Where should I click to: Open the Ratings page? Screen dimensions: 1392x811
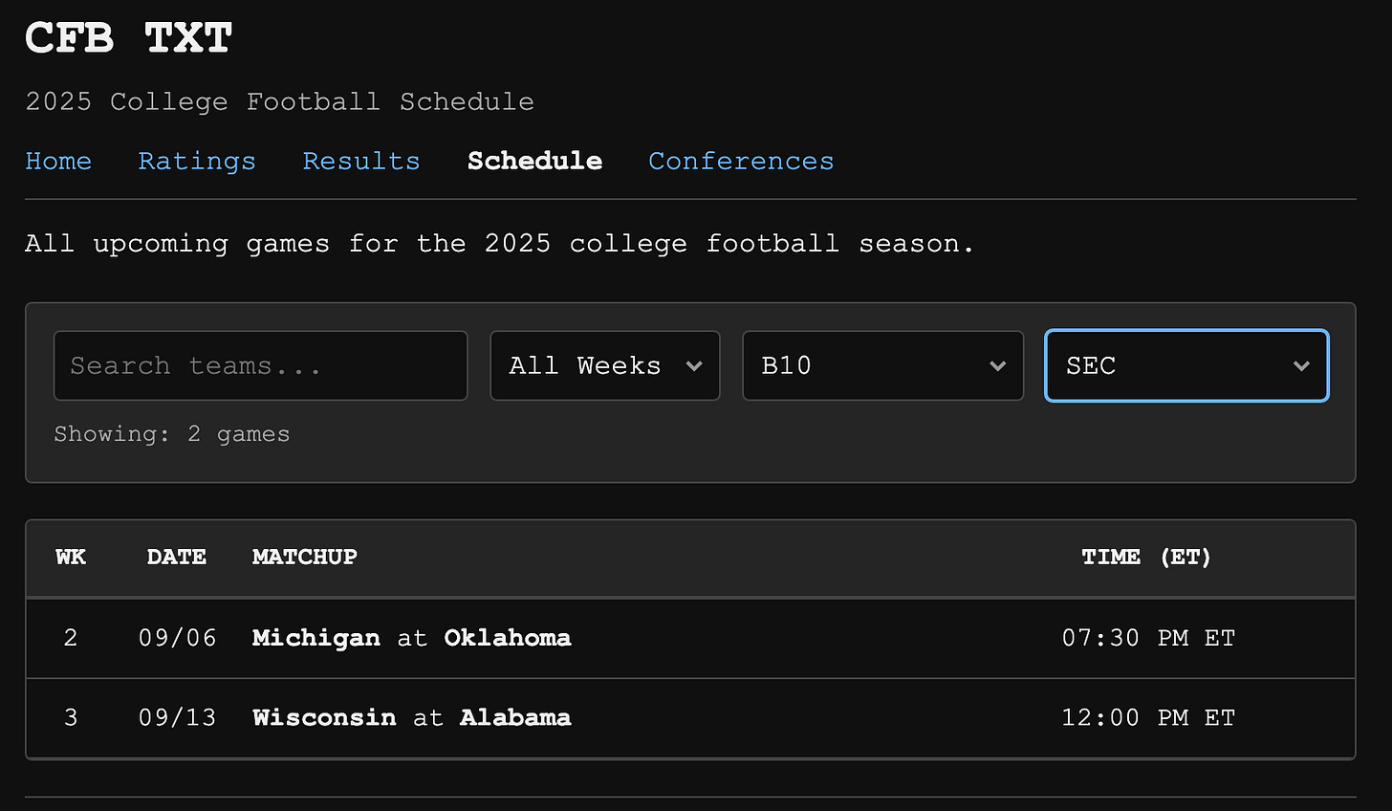click(x=197, y=161)
